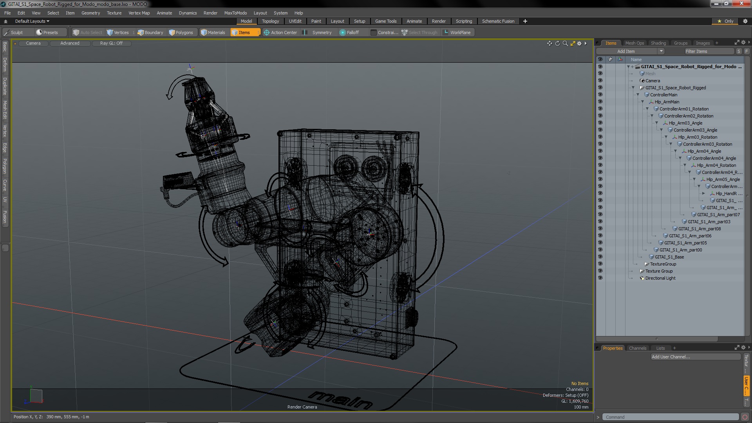Screen dimensions: 752x423
Task: Click the S filter button
Action: click(739, 51)
